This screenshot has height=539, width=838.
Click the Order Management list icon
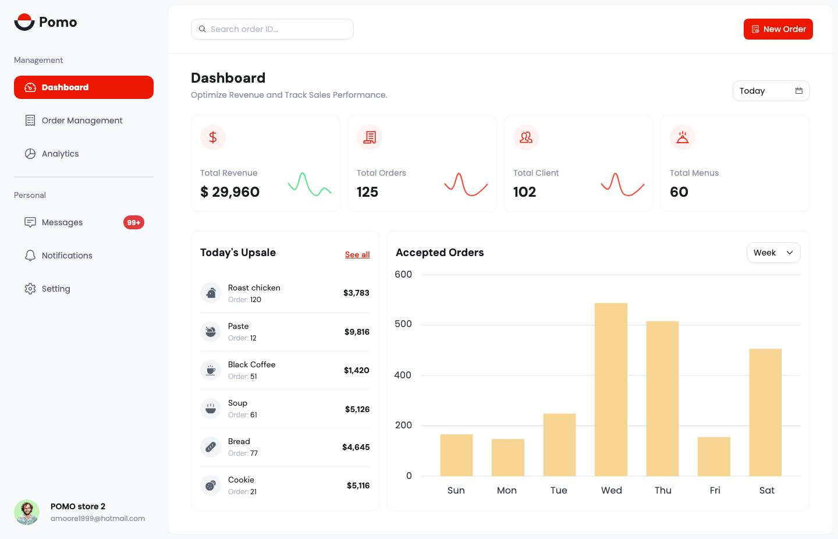[30, 120]
